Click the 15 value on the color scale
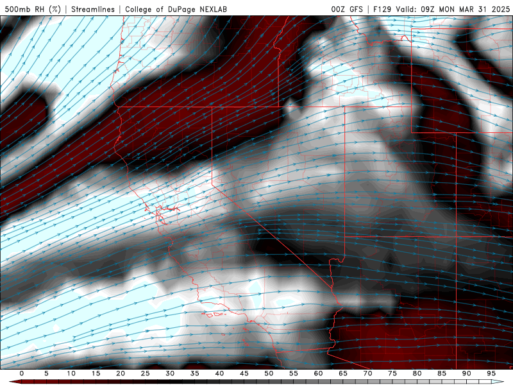The height and width of the screenshot is (385, 513). (96, 373)
